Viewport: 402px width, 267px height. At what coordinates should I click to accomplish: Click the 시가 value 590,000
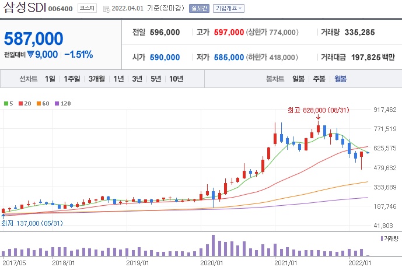165,57
